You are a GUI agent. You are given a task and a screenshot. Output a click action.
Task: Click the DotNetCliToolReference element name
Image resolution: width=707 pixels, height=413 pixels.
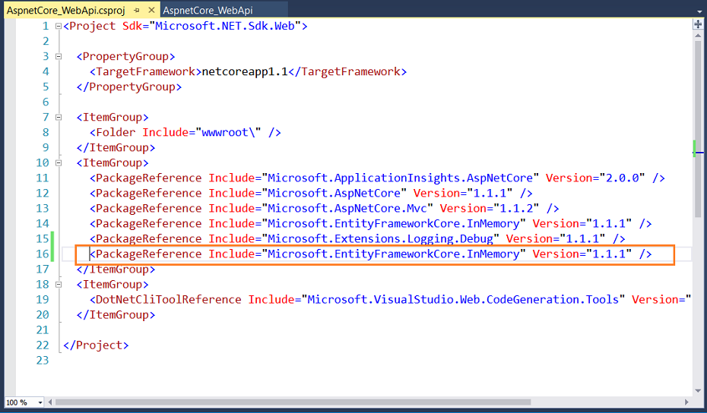point(168,300)
